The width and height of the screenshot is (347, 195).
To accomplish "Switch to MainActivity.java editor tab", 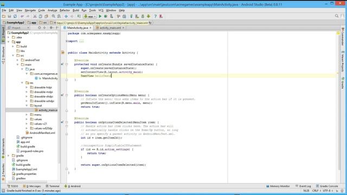I will pos(78,28).
